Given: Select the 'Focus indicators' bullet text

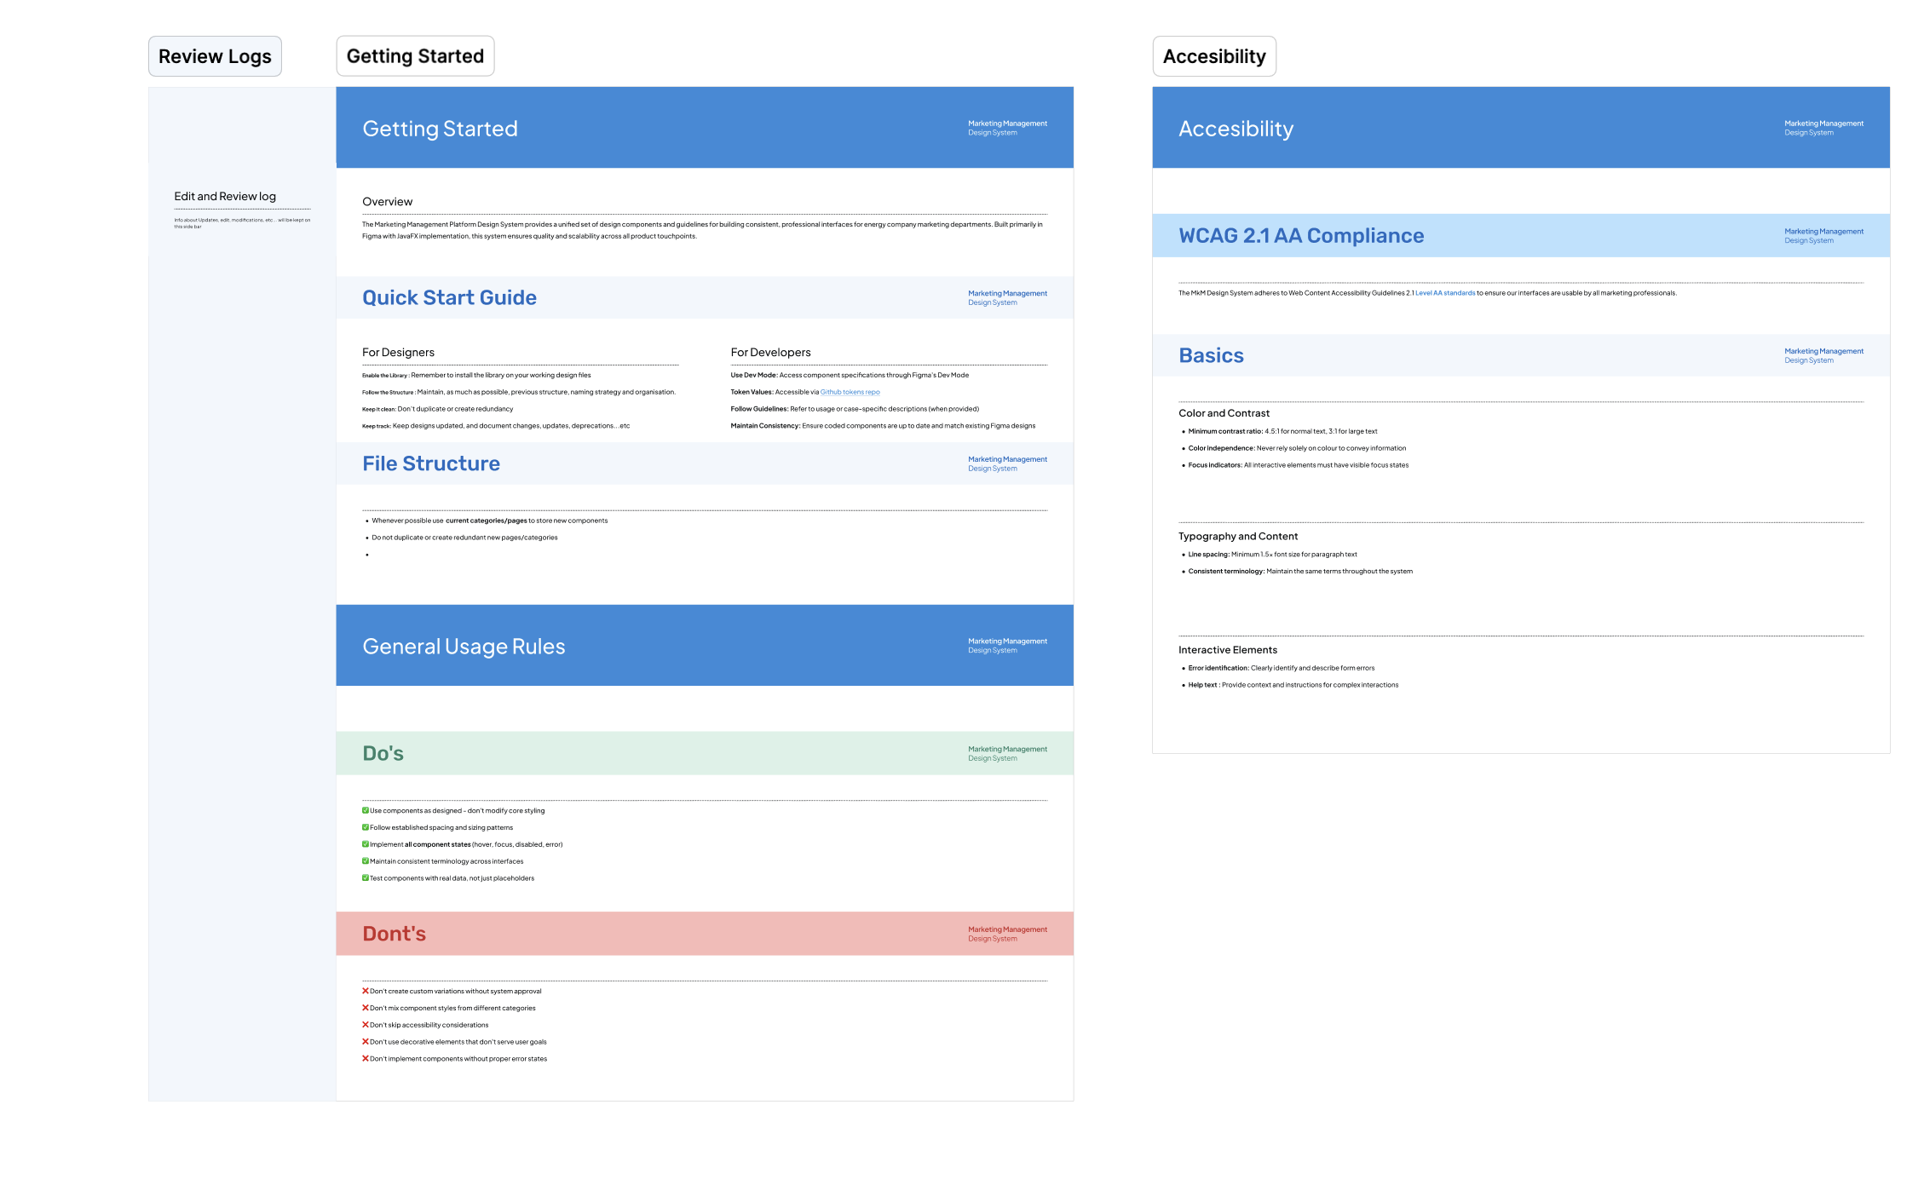Looking at the screenshot, I should tap(1298, 465).
